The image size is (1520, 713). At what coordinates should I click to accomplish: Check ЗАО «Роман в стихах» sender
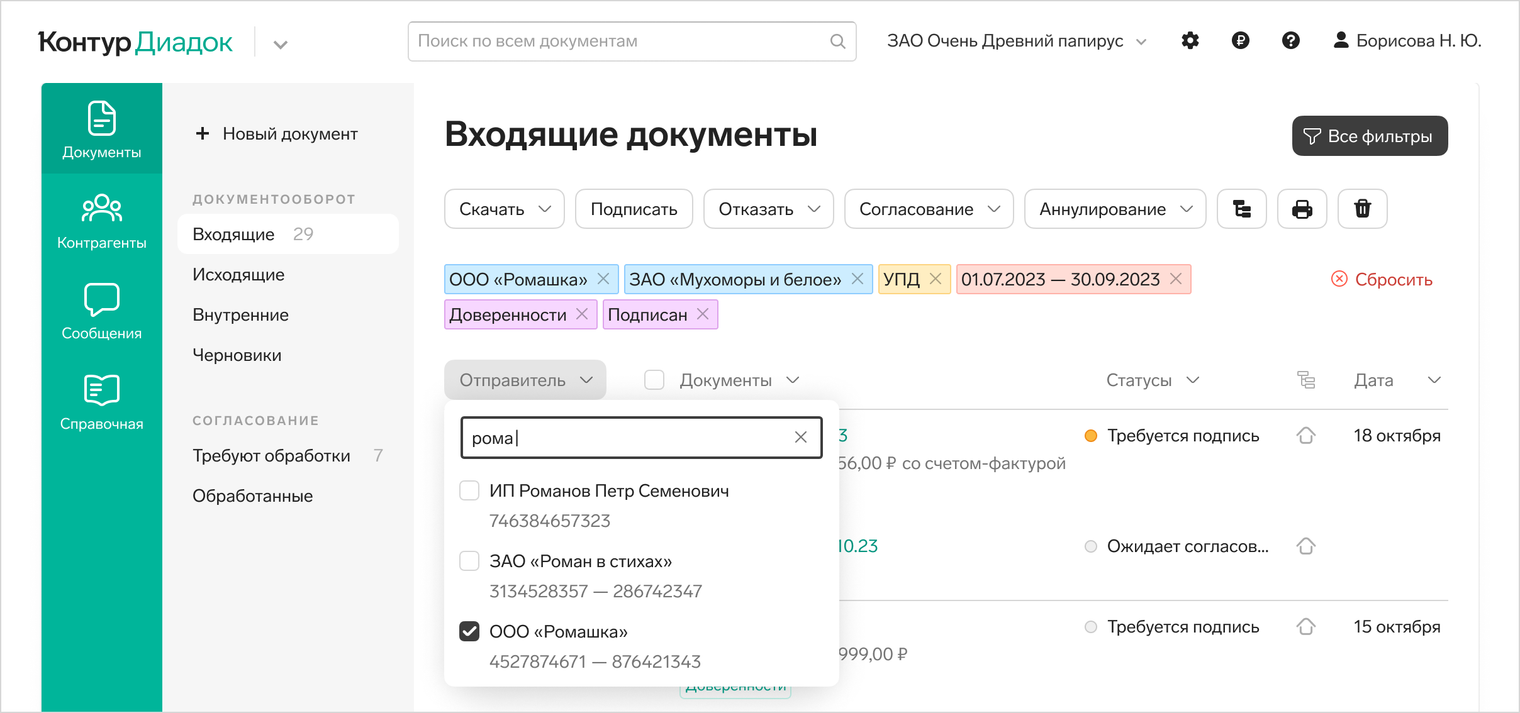pyautogui.click(x=469, y=561)
